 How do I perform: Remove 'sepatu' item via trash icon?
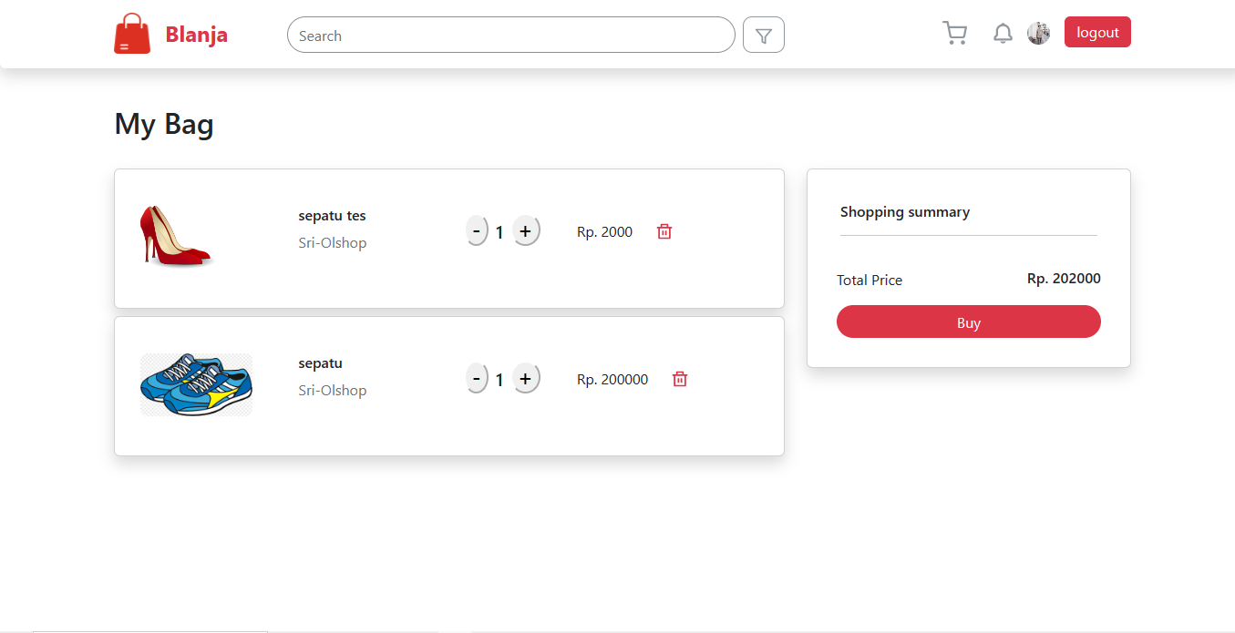(x=679, y=379)
